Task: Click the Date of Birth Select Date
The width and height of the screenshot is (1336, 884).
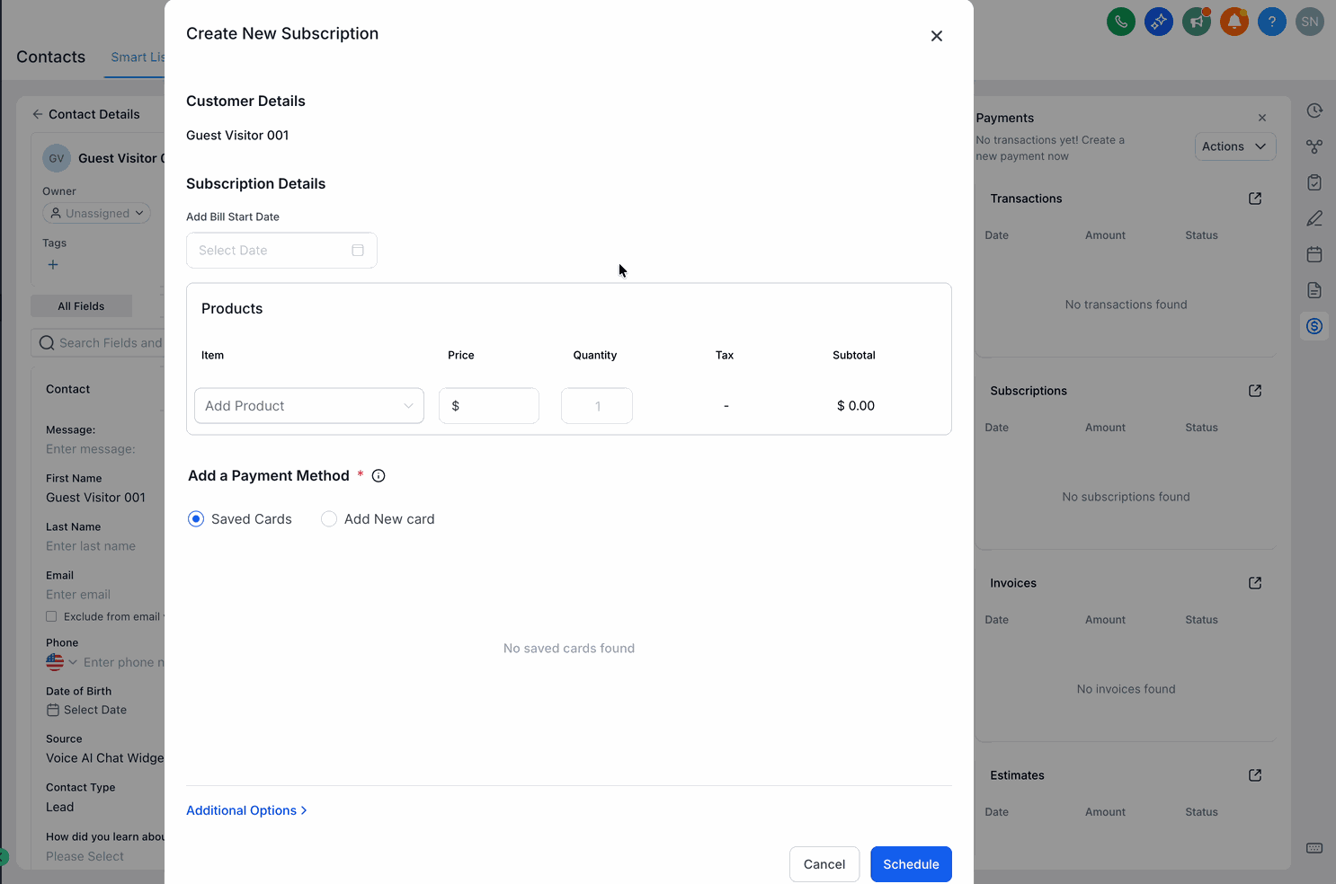Action: [87, 710]
